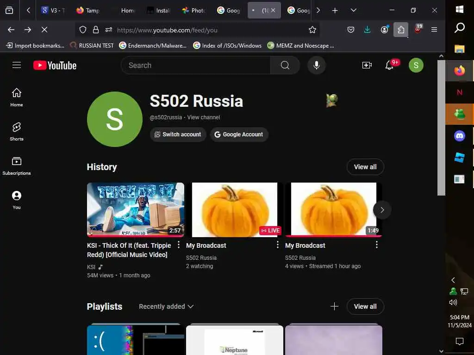Image resolution: width=474 pixels, height=355 pixels.
Task: Add a new playlist with the plus icon
Action: point(334,306)
